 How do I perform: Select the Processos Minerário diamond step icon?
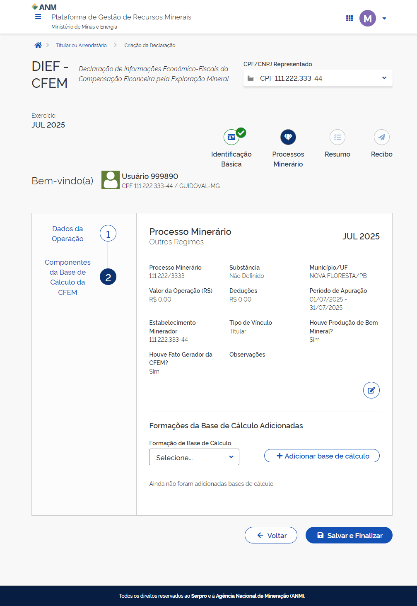(x=288, y=137)
